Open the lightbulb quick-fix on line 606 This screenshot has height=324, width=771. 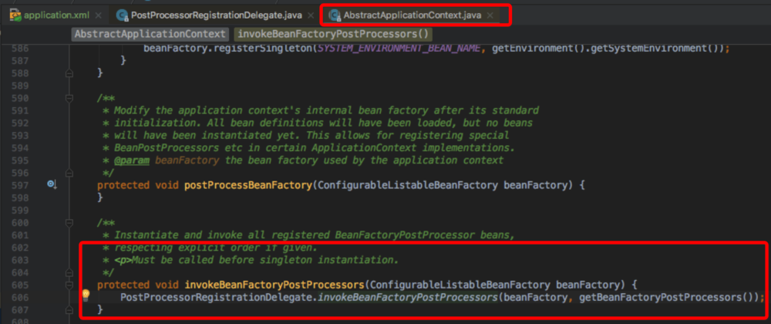[86, 295]
